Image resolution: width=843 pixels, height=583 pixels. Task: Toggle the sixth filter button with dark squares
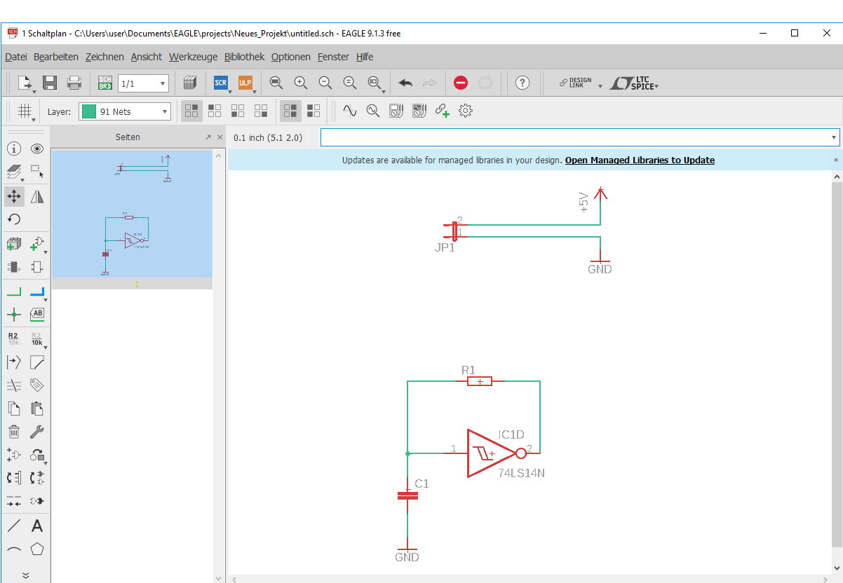click(313, 110)
